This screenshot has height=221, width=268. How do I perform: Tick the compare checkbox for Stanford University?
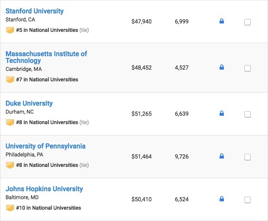[x=247, y=22]
